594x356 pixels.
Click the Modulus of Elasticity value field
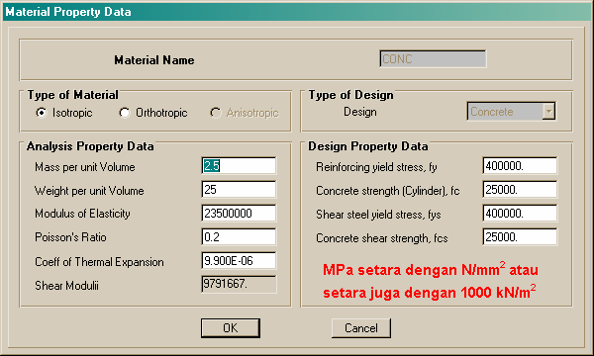coord(239,214)
